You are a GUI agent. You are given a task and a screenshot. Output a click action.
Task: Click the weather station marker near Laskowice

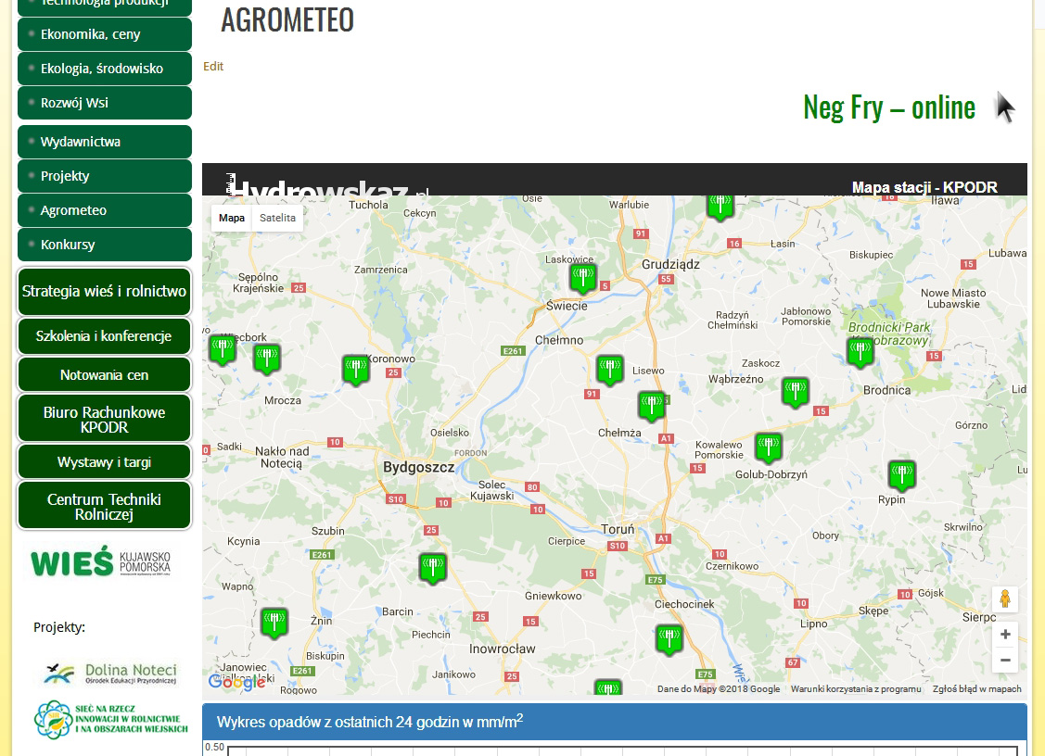583,279
